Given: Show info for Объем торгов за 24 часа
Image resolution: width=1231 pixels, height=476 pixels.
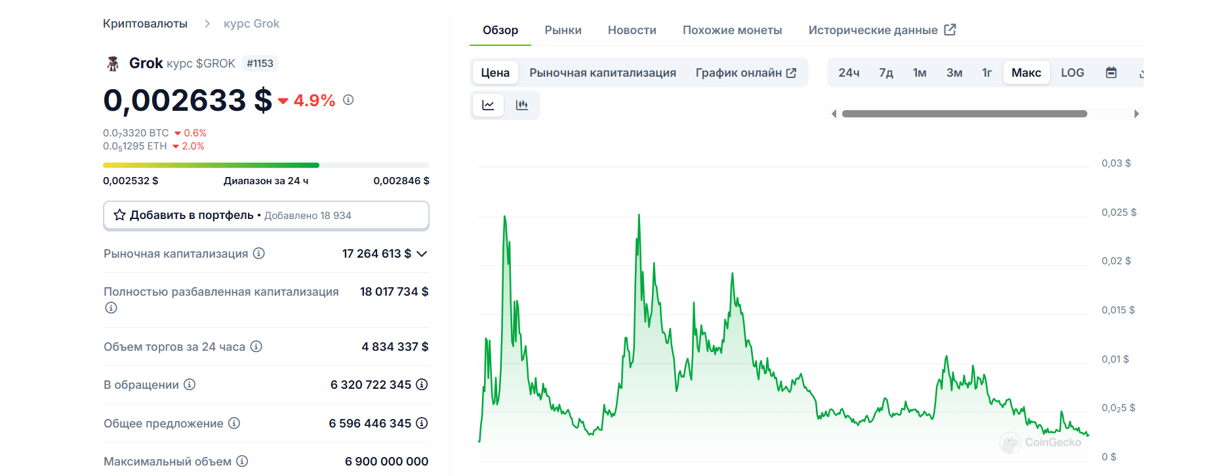Looking at the screenshot, I should click(256, 346).
